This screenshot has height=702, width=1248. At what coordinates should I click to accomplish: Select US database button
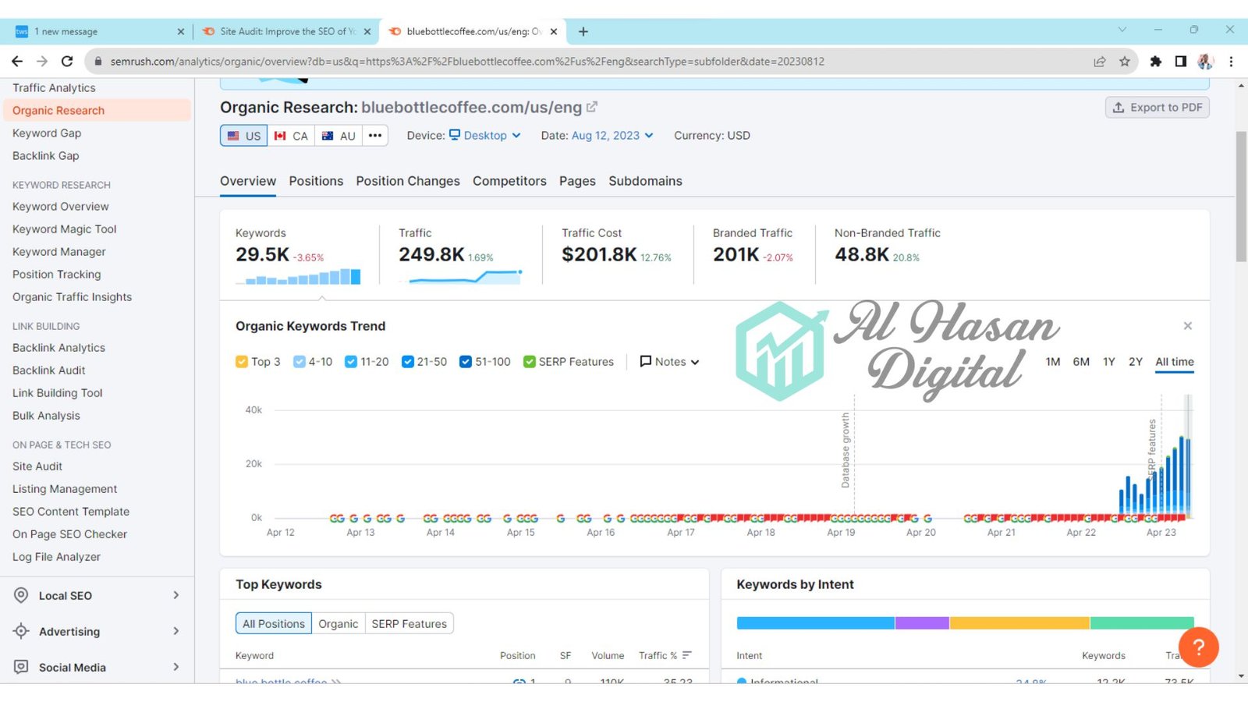[x=244, y=136]
